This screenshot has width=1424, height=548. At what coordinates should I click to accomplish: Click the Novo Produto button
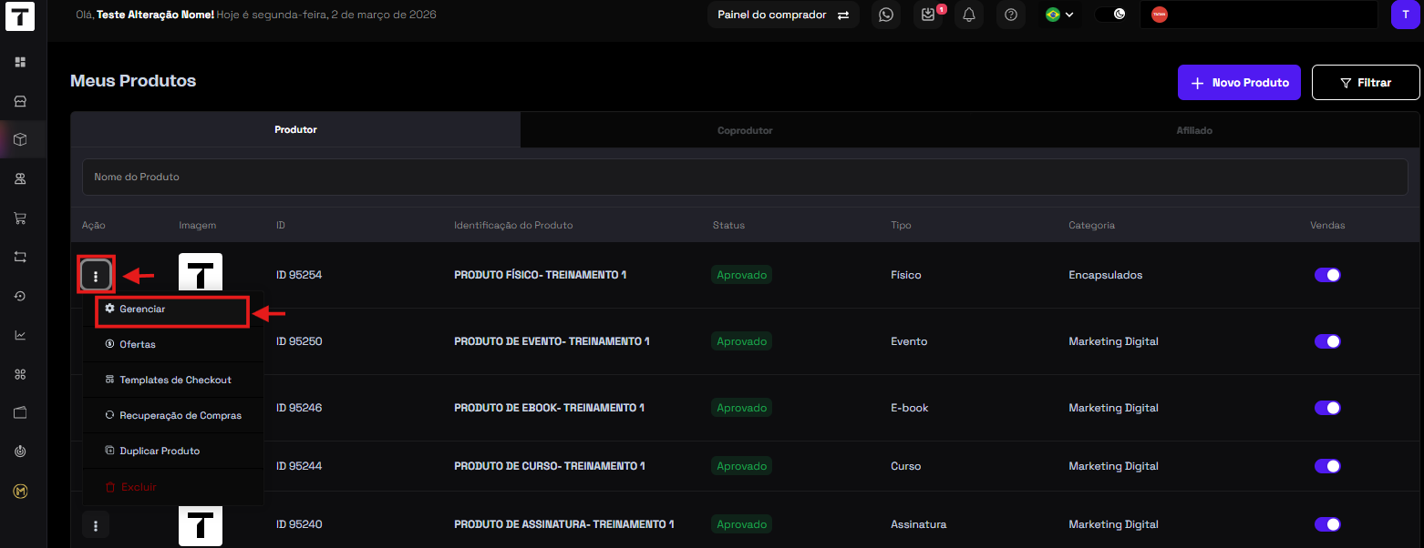1239,82
